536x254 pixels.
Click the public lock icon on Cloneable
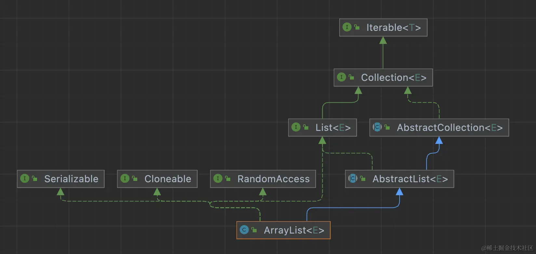point(135,179)
